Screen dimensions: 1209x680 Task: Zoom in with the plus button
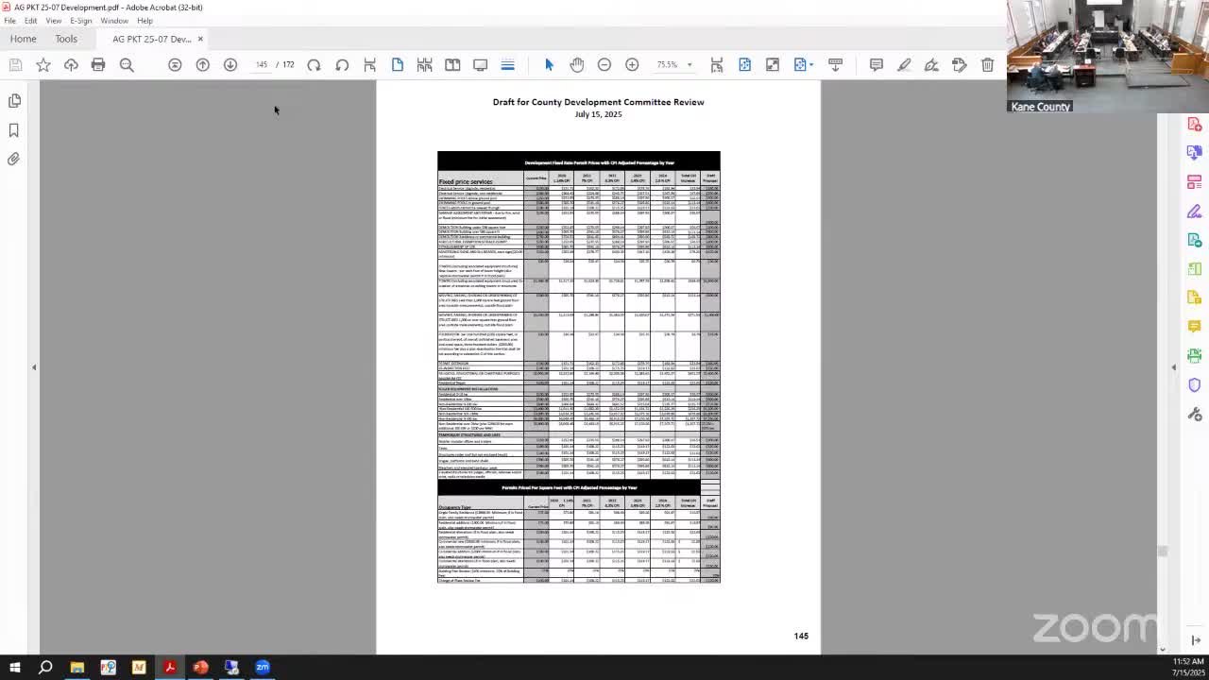tap(632, 64)
